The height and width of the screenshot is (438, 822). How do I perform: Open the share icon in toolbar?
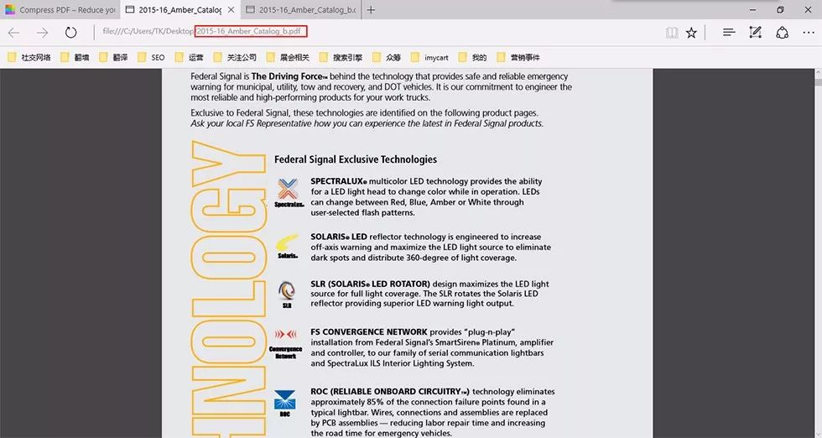[x=782, y=33]
